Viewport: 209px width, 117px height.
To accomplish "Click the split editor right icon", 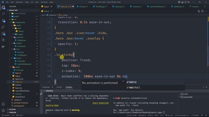I will click(x=202, y=11).
